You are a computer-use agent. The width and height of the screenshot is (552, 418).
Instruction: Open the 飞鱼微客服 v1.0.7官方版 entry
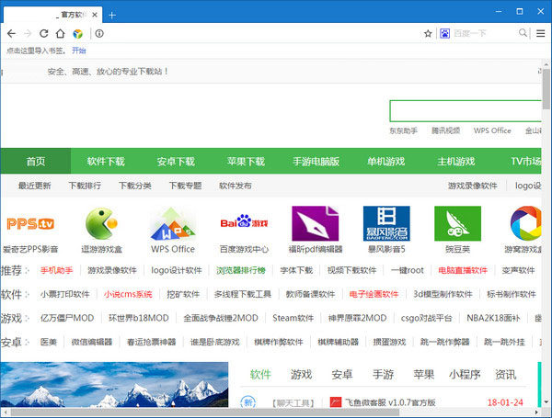click(390, 402)
